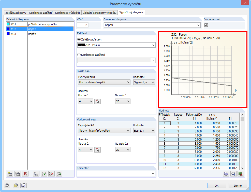Pick surface graphically for horizontal axis
The image size is (251, 192).
pyautogui.click(x=97, y=150)
